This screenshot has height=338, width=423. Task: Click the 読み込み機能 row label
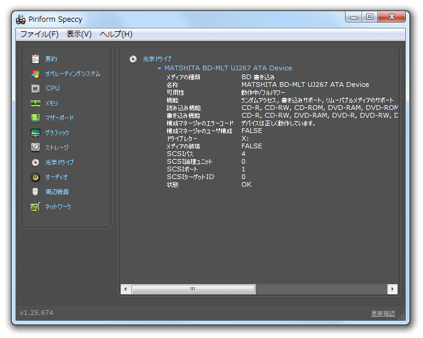183,108
